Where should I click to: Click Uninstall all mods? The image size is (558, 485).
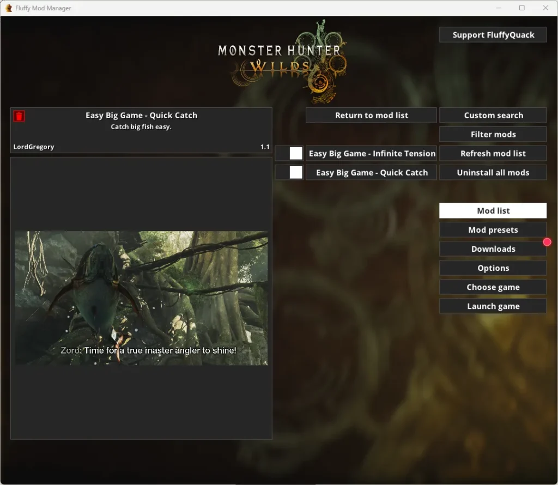(493, 173)
